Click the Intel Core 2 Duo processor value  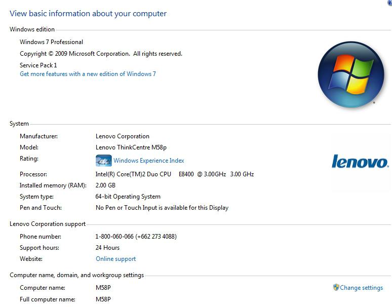(x=175, y=174)
